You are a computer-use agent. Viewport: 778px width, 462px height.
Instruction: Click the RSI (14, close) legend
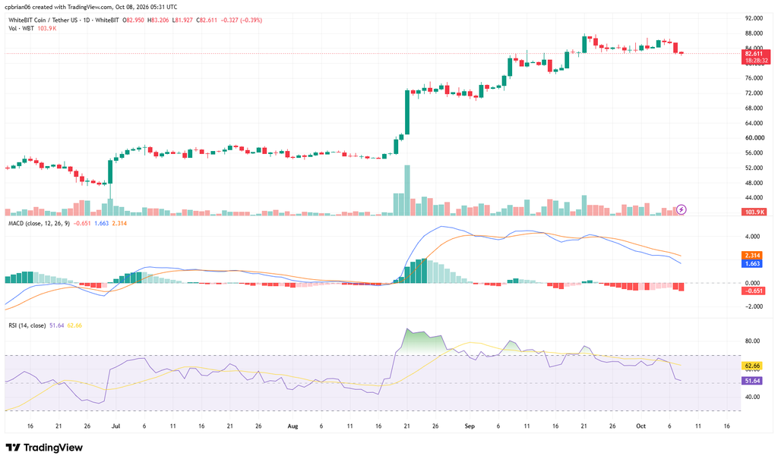tap(27, 325)
